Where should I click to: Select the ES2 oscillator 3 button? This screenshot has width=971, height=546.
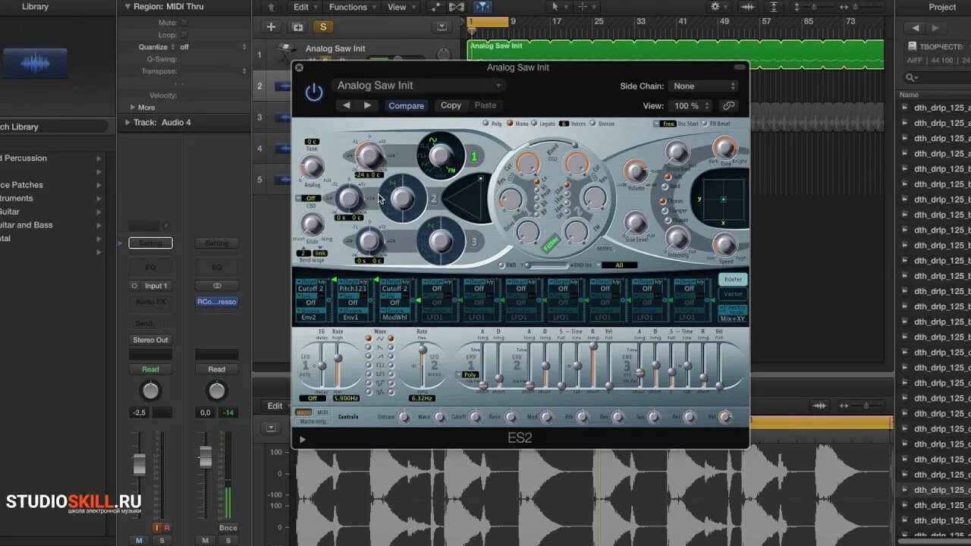tap(474, 242)
